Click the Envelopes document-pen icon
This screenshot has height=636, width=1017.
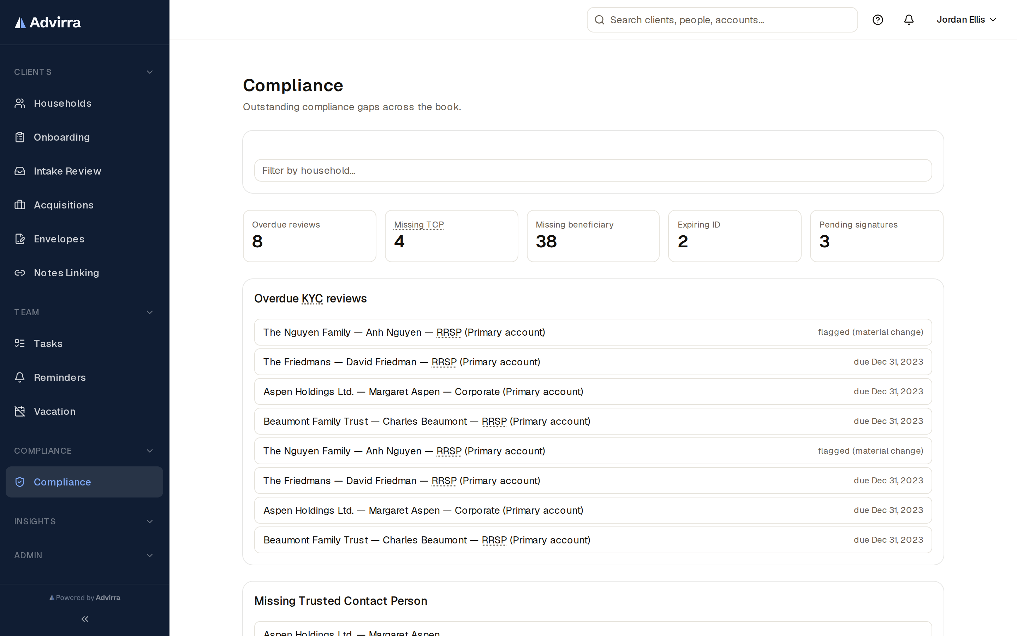(x=20, y=239)
